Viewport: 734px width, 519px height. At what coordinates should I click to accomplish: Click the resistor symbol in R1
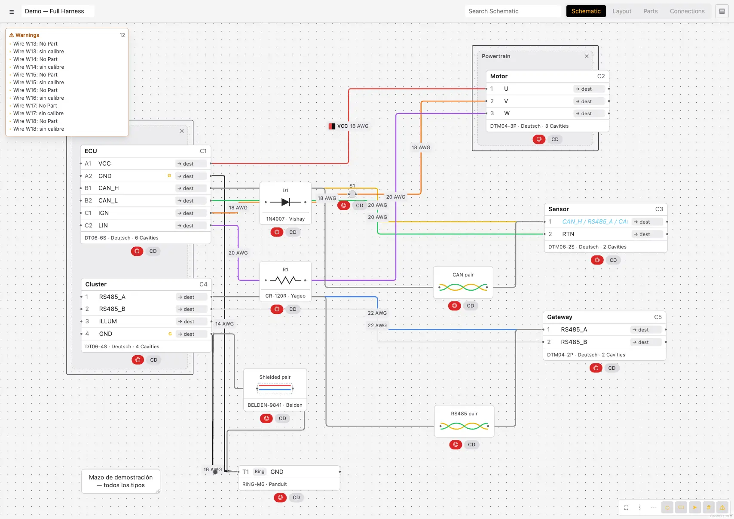[x=285, y=280]
